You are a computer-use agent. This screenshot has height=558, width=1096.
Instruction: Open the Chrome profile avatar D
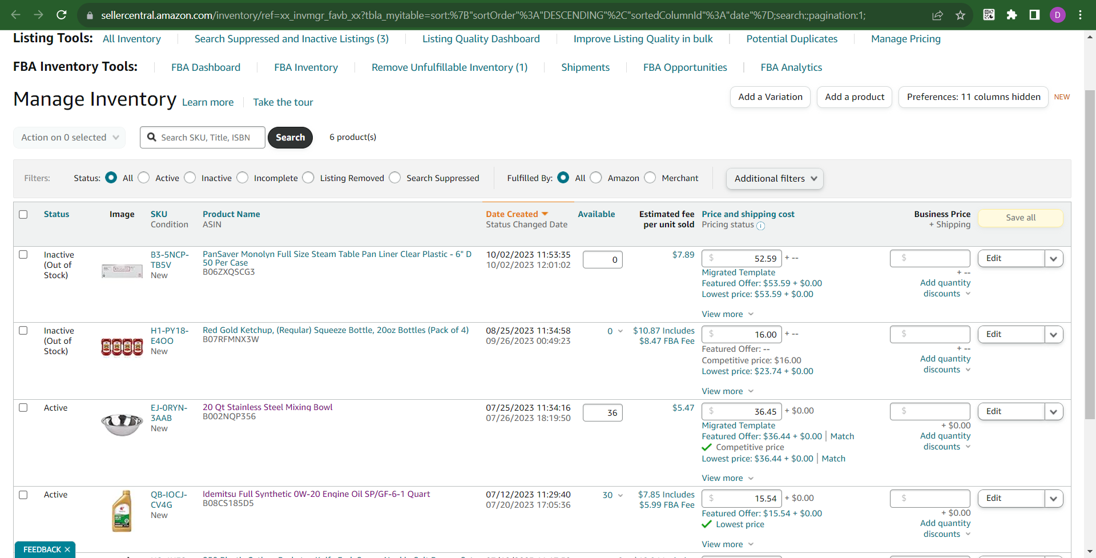coord(1058,15)
